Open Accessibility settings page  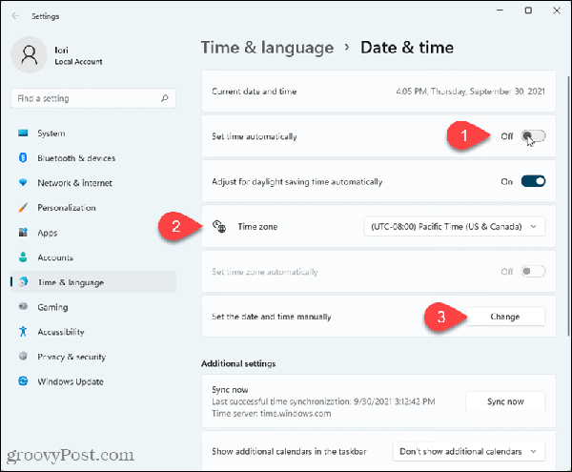coord(60,332)
